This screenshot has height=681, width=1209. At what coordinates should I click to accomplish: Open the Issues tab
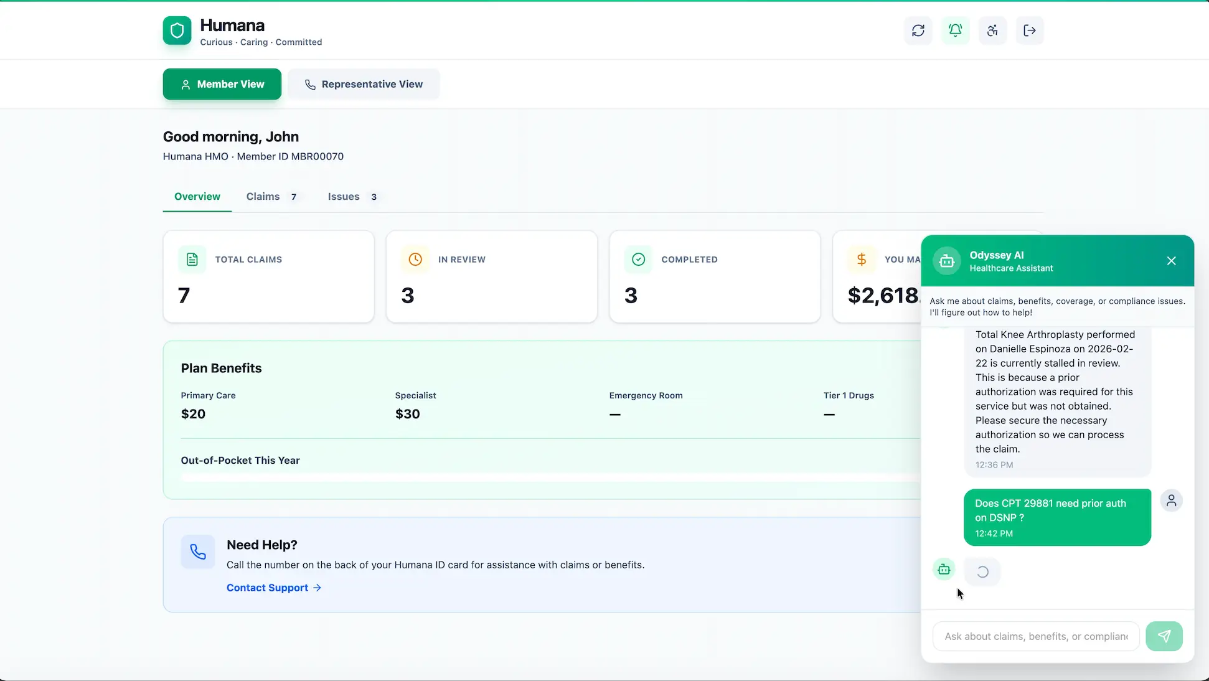coord(352,197)
